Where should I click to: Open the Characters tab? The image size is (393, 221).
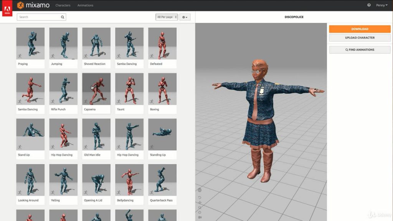click(x=63, y=5)
